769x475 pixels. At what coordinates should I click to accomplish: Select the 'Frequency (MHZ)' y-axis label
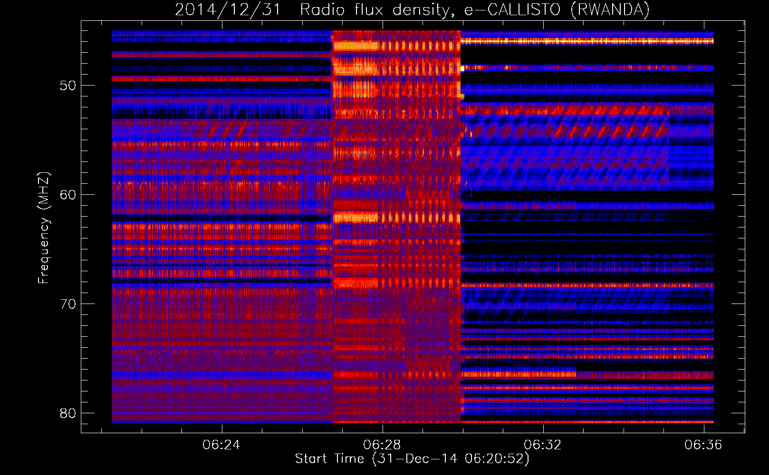point(44,228)
